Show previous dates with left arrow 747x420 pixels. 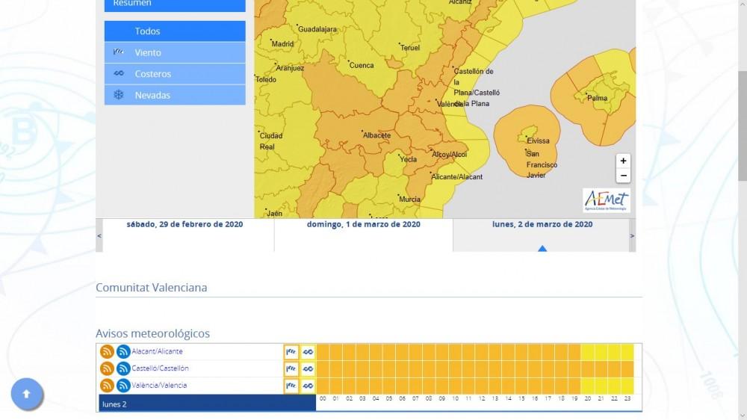coord(99,236)
